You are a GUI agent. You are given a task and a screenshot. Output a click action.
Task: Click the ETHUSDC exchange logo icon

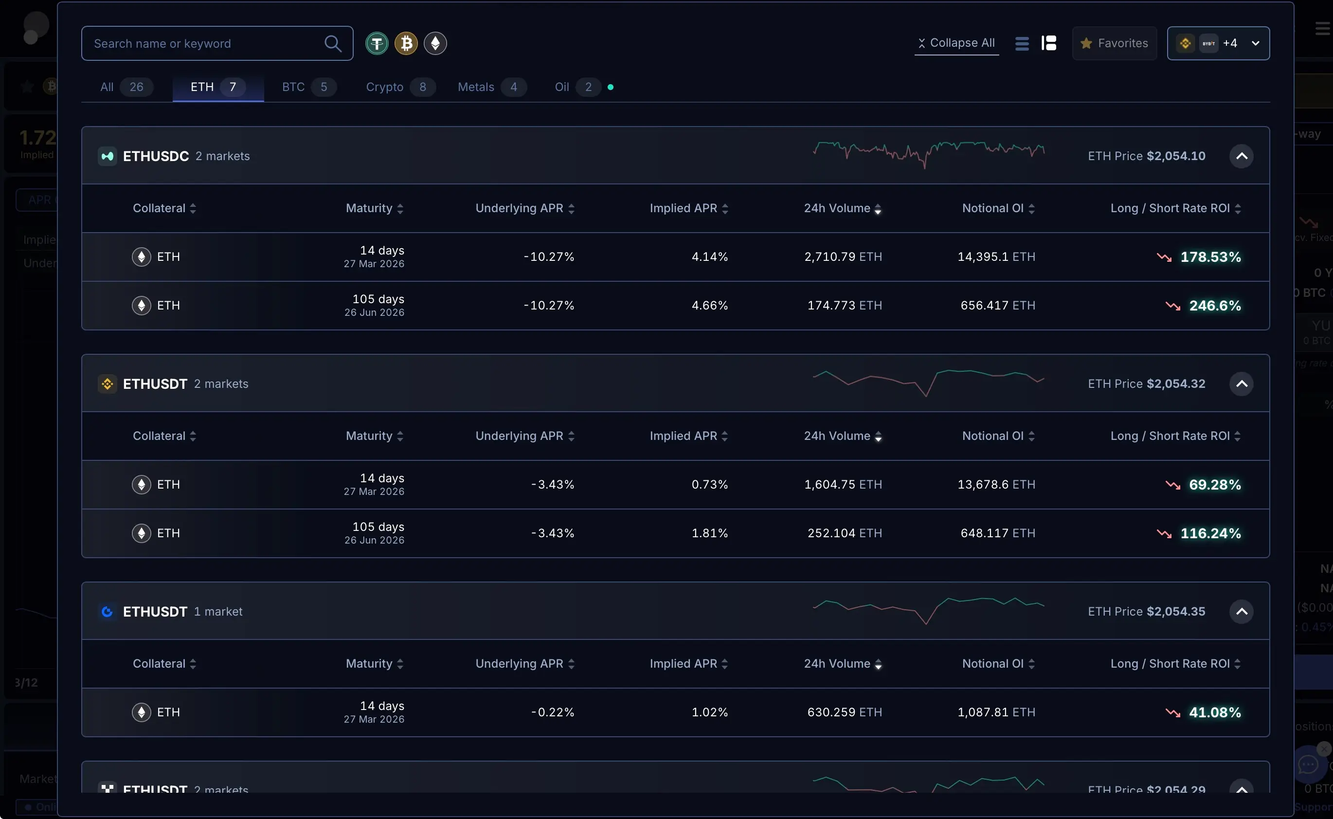tap(107, 156)
